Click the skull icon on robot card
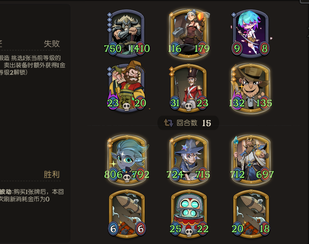The width and height of the screenshot is (309, 244). [x=189, y=232]
